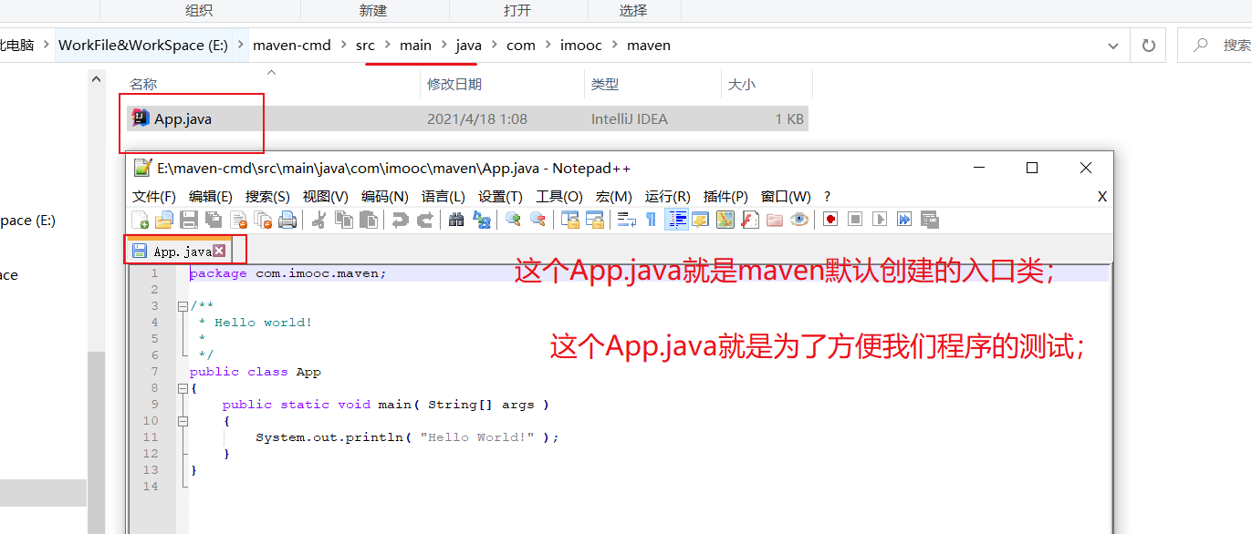
Task: Click the refresh button in File Explorer
Action: click(1147, 45)
